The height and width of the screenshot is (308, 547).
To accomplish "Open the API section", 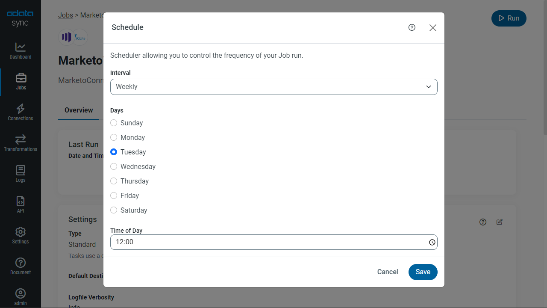I will [x=21, y=204].
